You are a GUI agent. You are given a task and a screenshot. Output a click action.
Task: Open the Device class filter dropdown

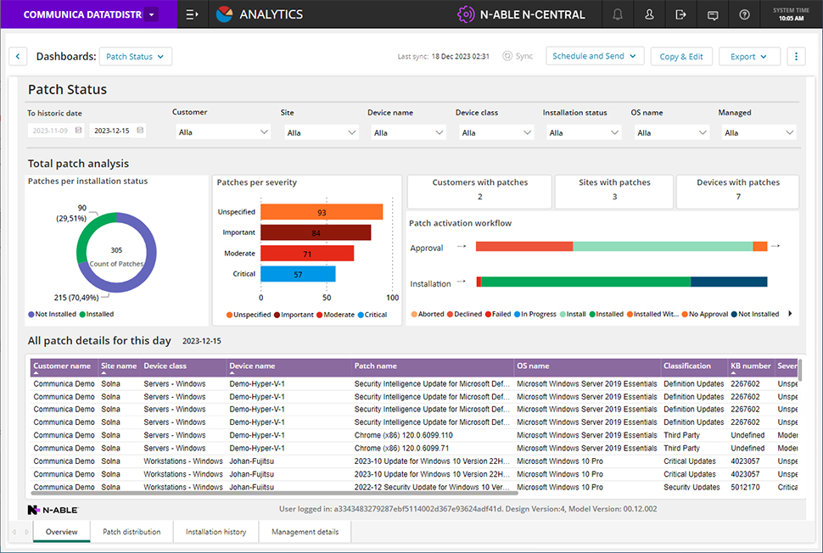click(496, 133)
